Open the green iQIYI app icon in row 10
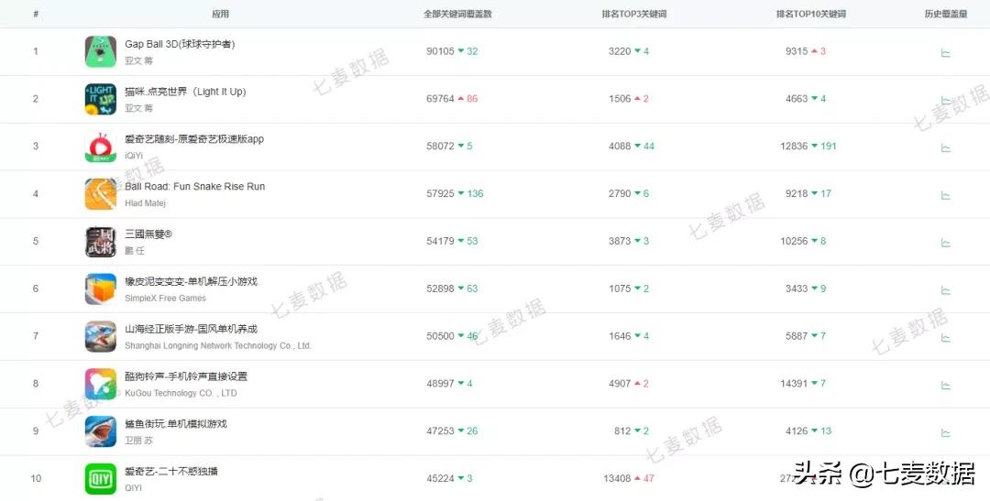990x501 pixels. (101, 479)
